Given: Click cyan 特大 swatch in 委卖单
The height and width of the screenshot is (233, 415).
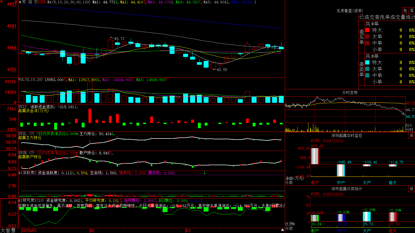Looking at the screenshot, I should [367, 62].
